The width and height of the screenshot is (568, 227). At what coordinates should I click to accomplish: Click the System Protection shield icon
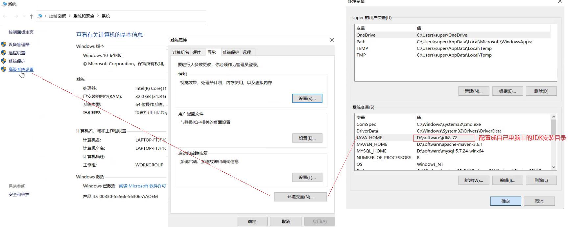[4, 61]
